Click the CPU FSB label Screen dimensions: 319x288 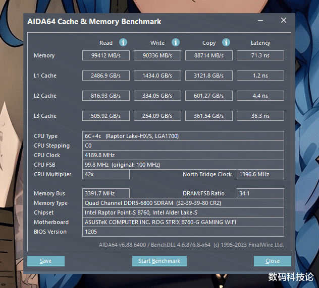44,165
